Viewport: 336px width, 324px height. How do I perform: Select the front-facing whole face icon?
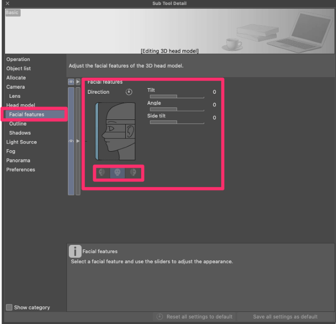pos(117,172)
